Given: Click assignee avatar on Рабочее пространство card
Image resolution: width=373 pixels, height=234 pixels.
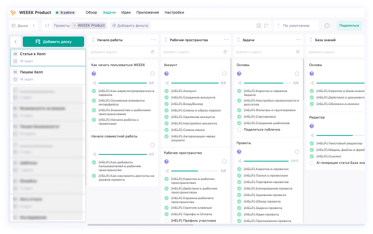Looking at the screenshot, I should point(167,162).
